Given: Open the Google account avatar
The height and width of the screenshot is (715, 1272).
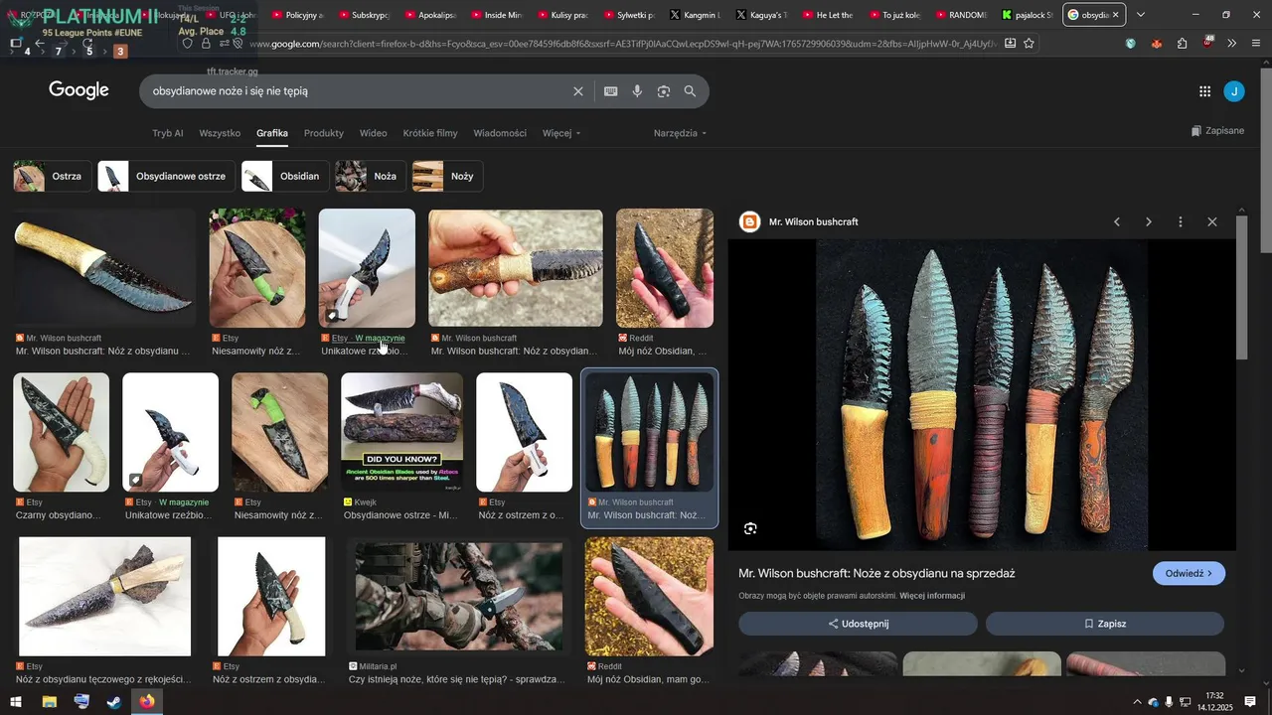Looking at the screenshot, I should [1233, 91].
